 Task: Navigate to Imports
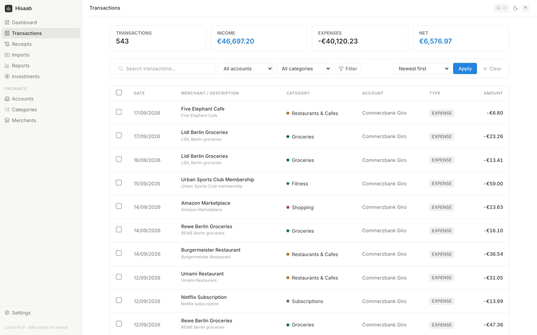point(41,55)
